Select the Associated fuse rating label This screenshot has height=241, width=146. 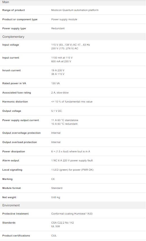(x=17, y=93)
